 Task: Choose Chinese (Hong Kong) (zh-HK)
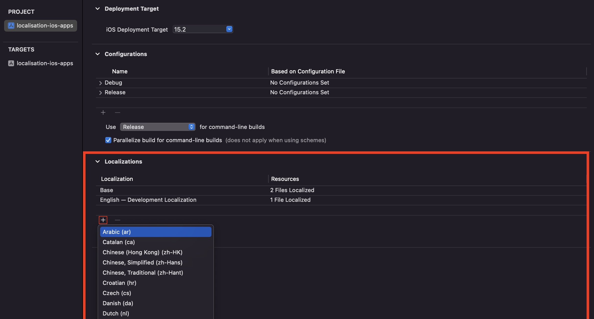(156, 252)
